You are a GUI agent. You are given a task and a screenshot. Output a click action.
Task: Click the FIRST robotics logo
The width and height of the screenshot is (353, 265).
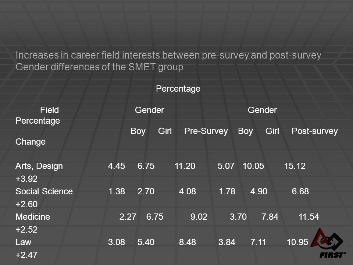point(328,243)
